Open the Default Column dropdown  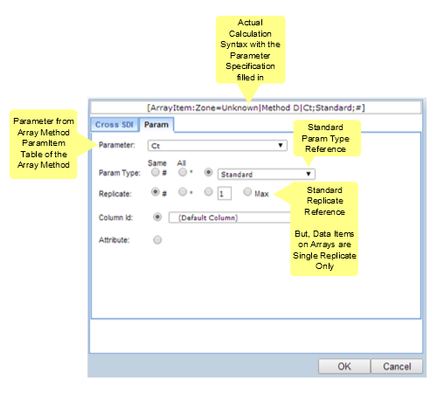point(230,217)
